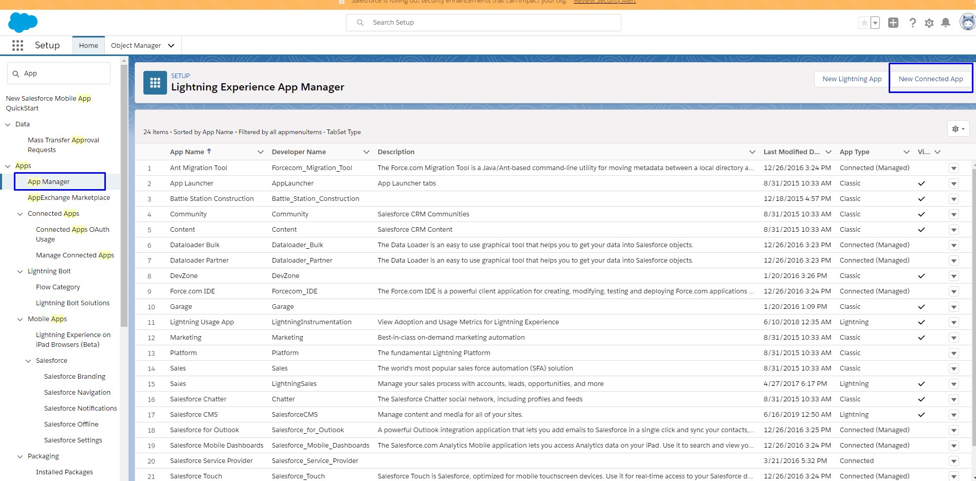
Task: Open the Setup gear icon in header
Action: click(x=929, y=23)
